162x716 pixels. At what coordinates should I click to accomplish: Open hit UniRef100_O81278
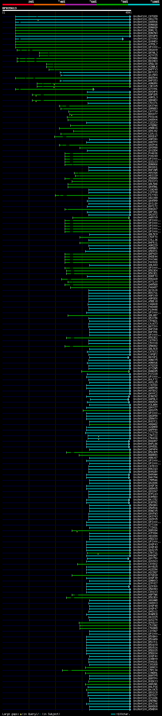click(x=145, y=19)
